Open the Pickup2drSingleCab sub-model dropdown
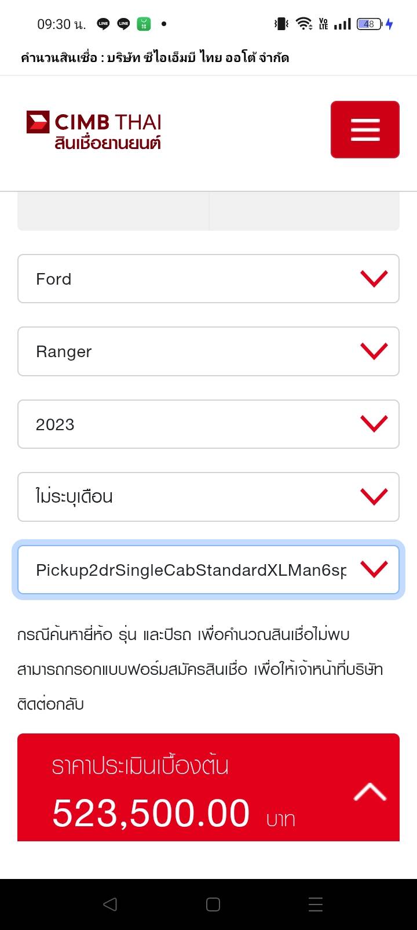The width and height of the screenshot is (417, 930). (209, 570)
